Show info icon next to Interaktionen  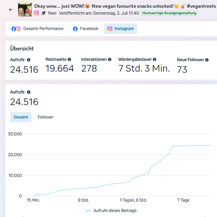point(109,60)
